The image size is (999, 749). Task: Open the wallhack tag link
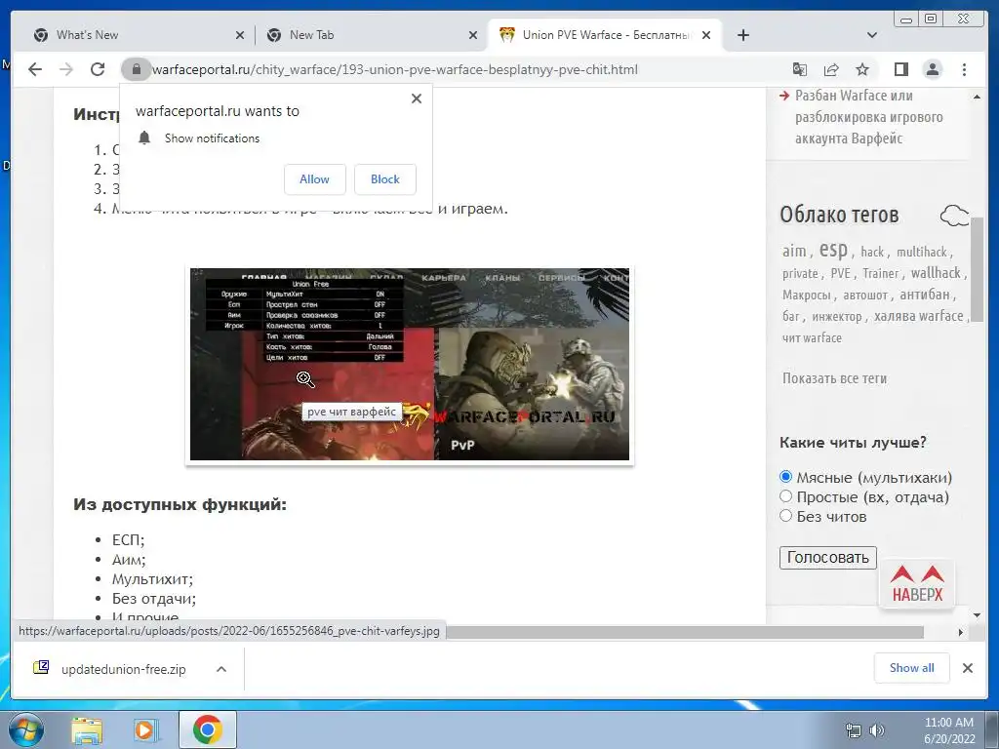click(936, 273)
